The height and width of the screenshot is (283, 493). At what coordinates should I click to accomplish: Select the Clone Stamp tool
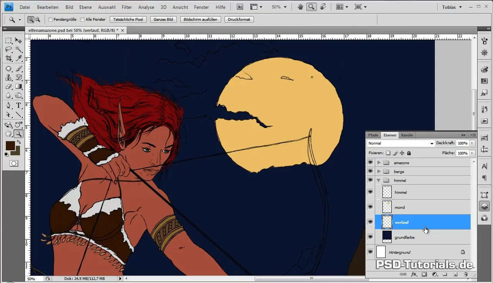click(8, 78)
